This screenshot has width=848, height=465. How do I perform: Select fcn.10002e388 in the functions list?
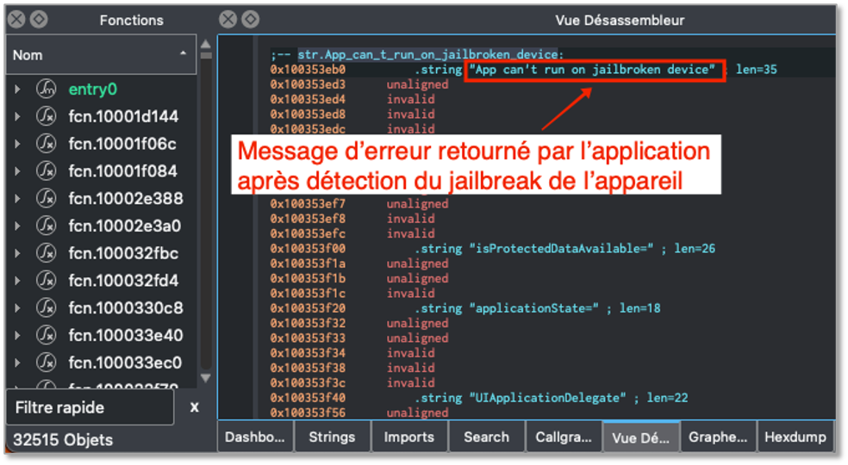pyautogui.click(x=126, y=198)
